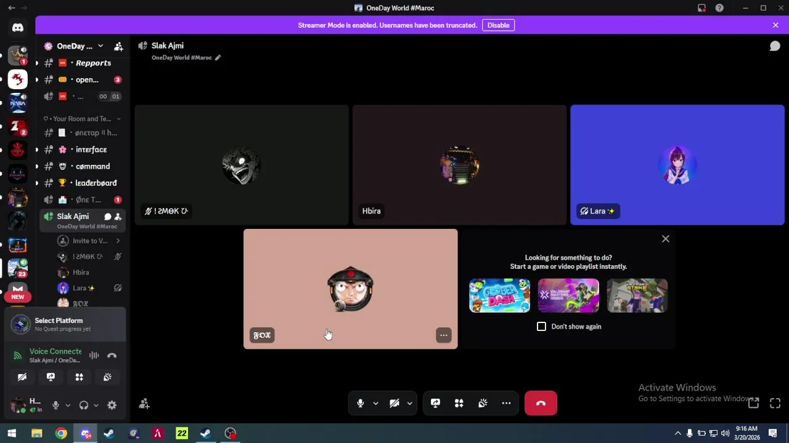Open user settings gear
789x443 pixels.
112,405
